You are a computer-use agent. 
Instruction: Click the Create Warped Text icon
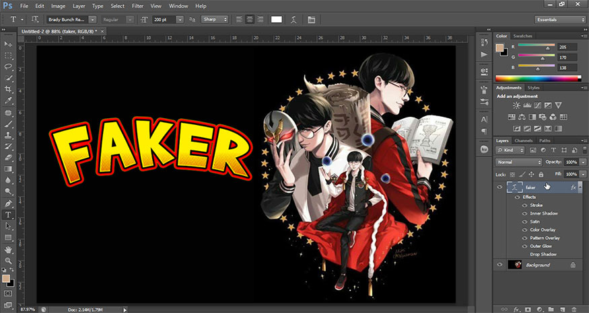[x=293, y=19]
